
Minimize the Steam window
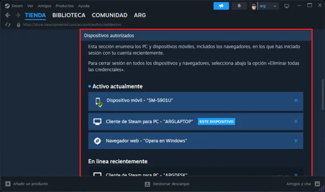pos(299,5)
